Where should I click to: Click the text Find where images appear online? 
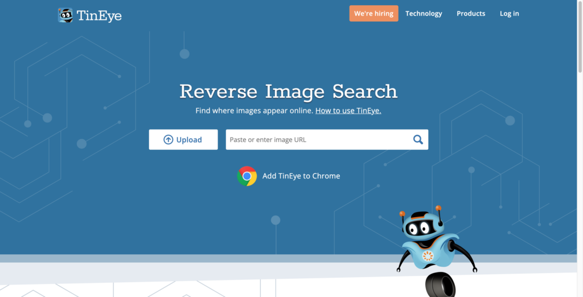(254, 111)
